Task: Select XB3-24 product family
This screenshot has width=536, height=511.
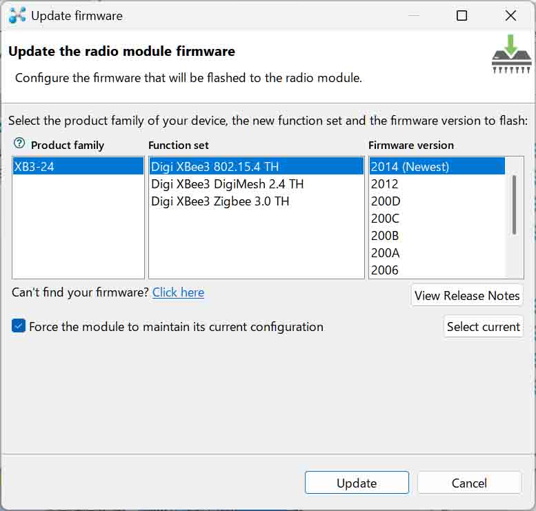Action: coord(78,166)
